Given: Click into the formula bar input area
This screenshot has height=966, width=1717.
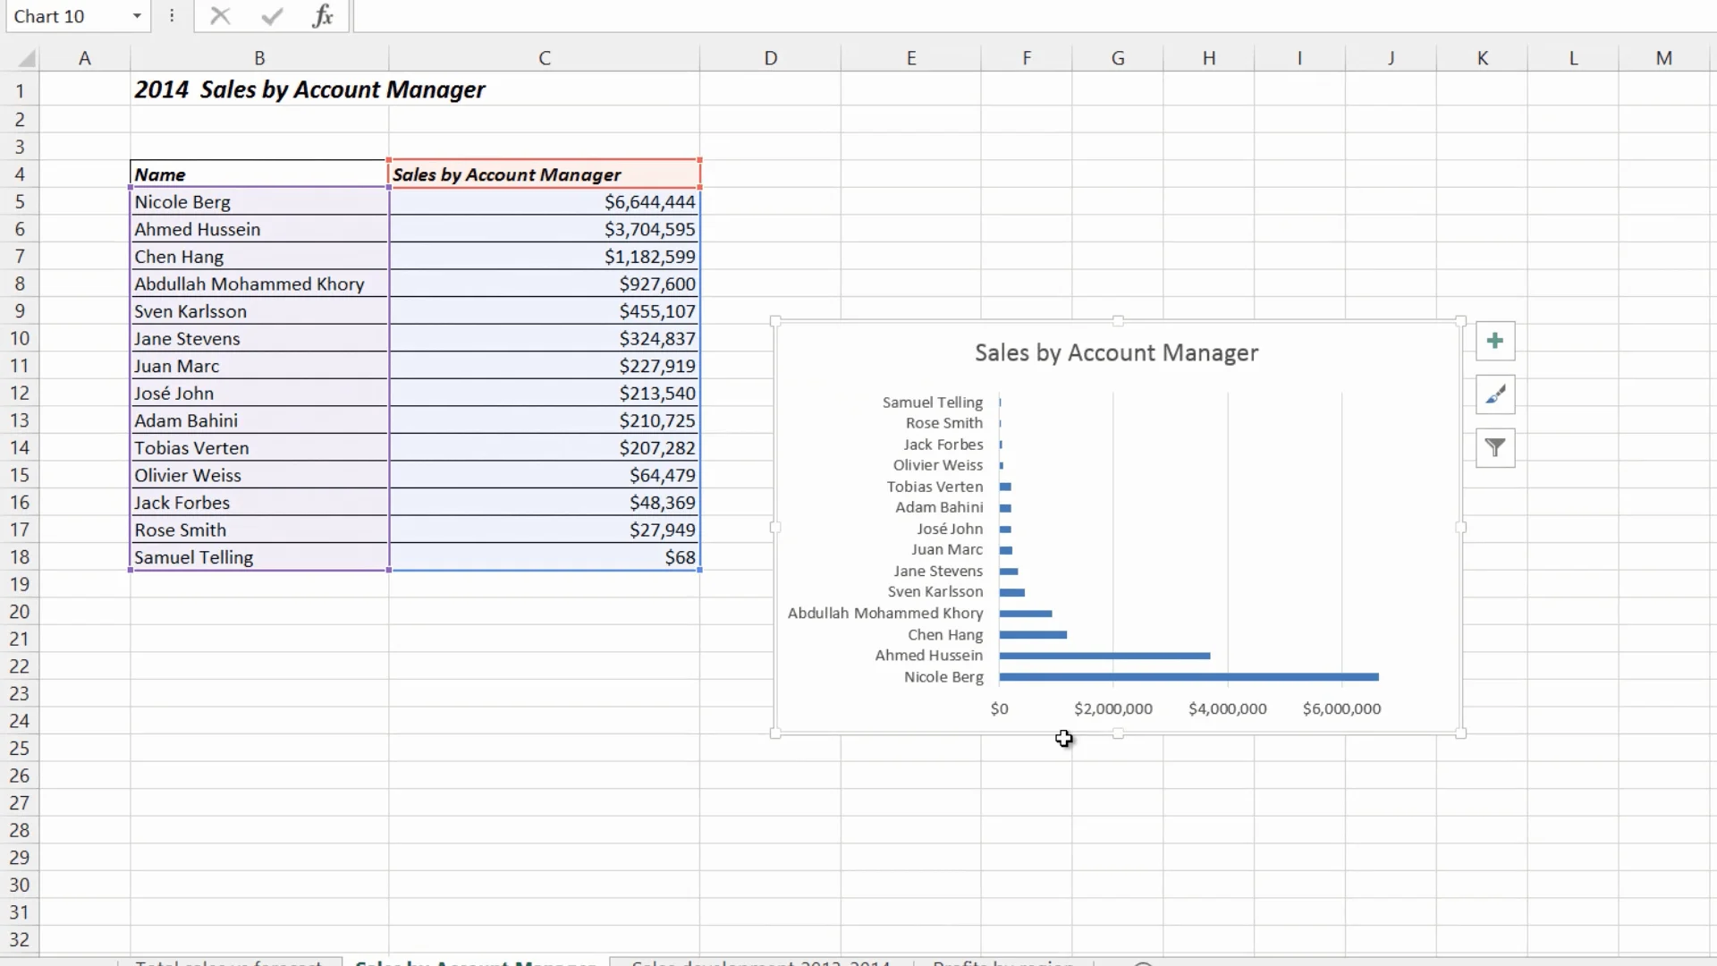Looking at the screenshot, I should [1035, 16].
